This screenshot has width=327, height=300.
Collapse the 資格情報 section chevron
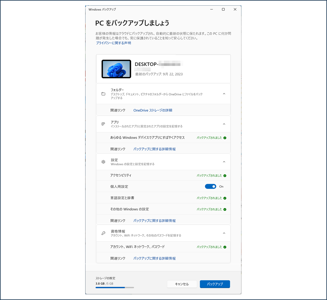(x=224, y=233)
